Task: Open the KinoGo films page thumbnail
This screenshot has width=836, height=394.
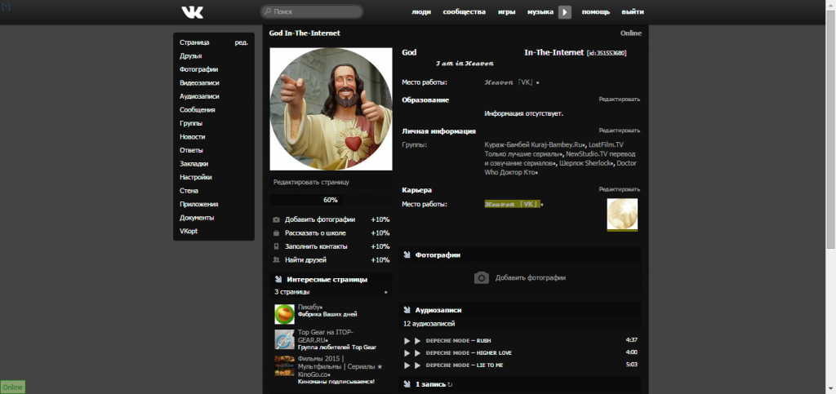Action: click(x=285, y=366)
